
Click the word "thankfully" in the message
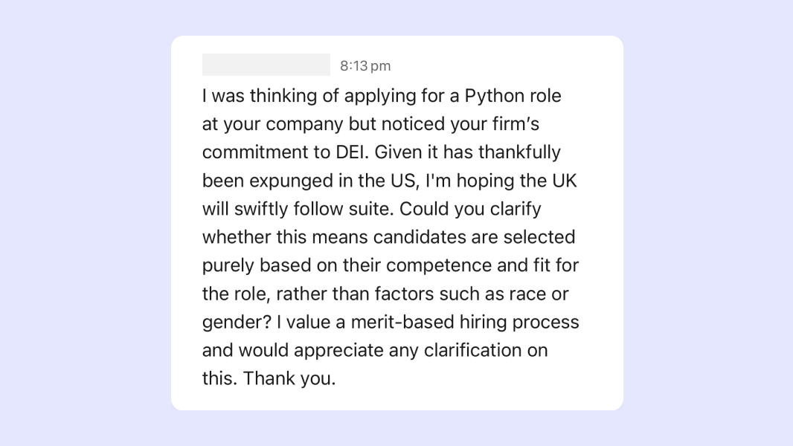(519, 152)
